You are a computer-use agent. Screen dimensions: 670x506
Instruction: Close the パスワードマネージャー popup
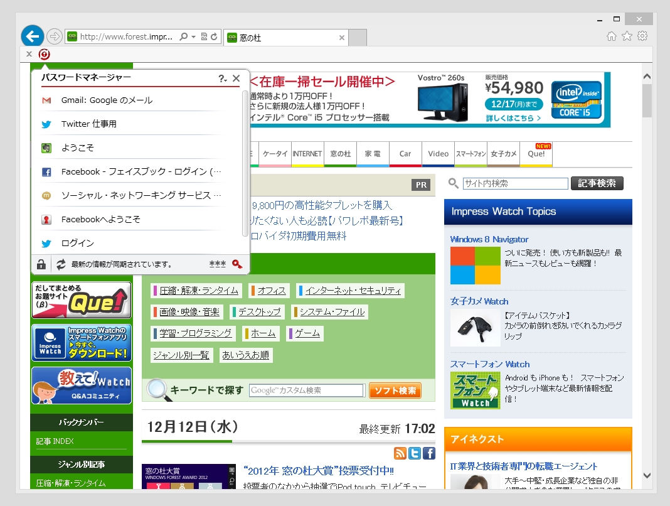(237, 78)
